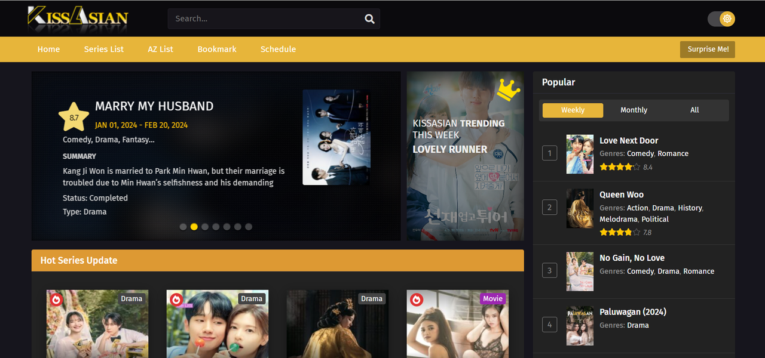The image size is (765, 358).
Task: Switch Popular list to Weekly
Action: pyautogui.click(x=573, y=110)
